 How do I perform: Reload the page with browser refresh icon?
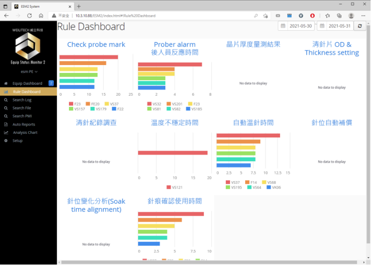(29, 16)
